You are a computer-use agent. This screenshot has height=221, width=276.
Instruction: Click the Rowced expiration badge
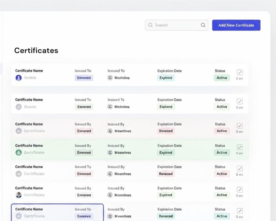click(166, 131)
